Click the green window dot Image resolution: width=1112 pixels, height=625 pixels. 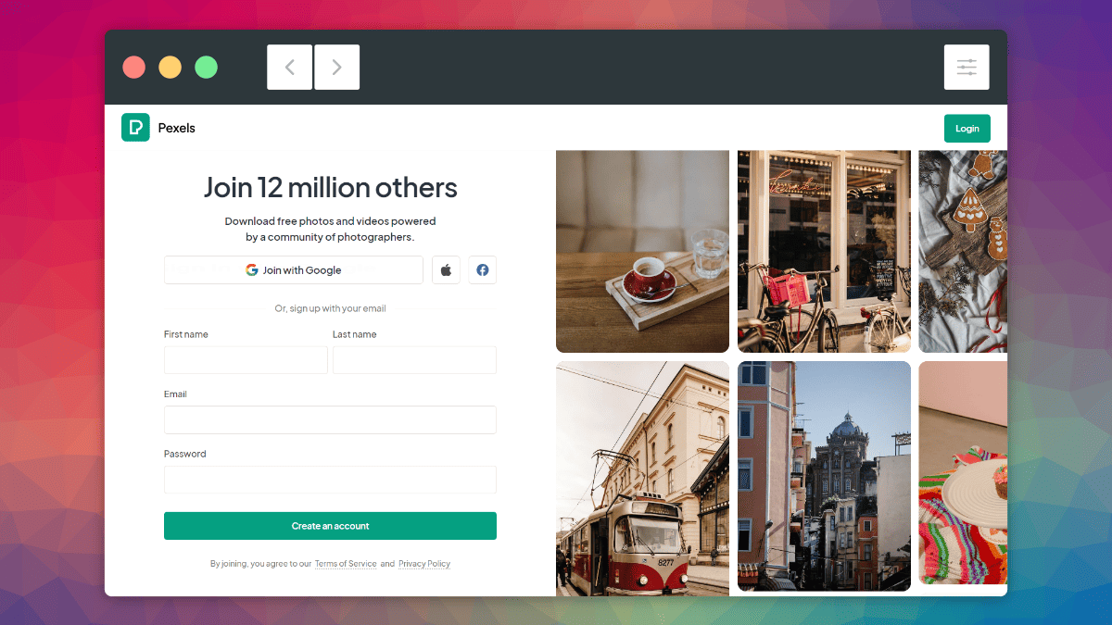pyautogui.click(x=206, y=67)
